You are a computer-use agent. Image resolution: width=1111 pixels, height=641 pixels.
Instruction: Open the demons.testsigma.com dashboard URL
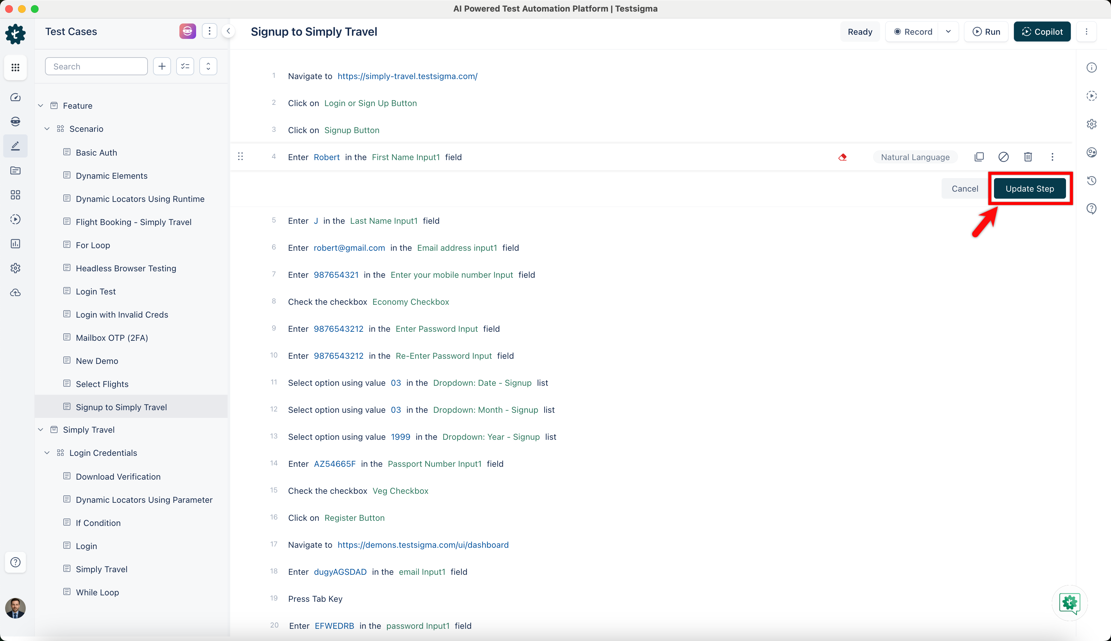[422, 545]
